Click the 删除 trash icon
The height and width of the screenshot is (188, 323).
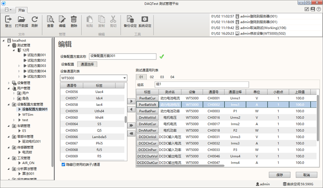[x=74, y=20]
